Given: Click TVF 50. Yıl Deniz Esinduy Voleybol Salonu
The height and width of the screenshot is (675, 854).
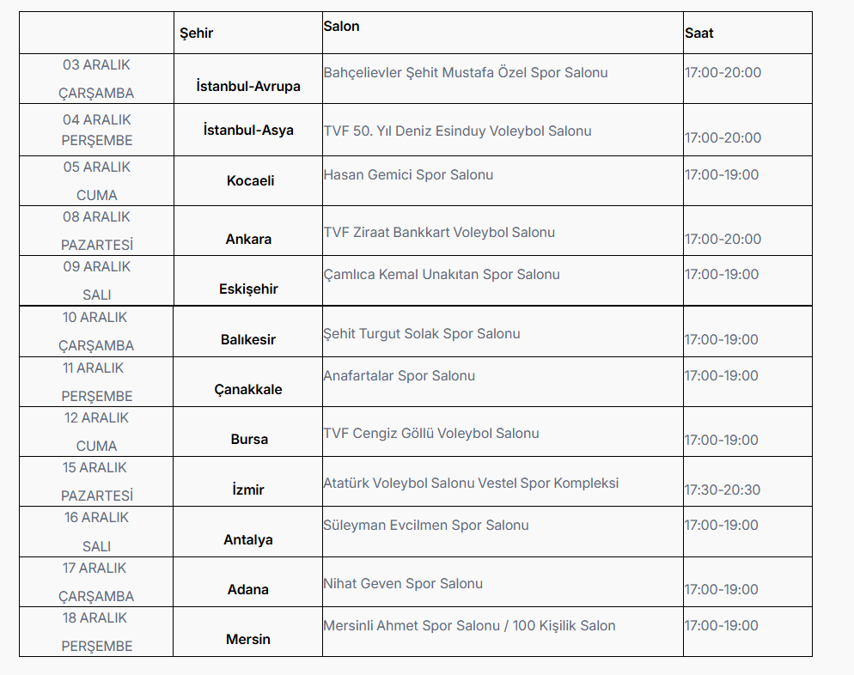Looking at the screenshot, I should 457,131.
